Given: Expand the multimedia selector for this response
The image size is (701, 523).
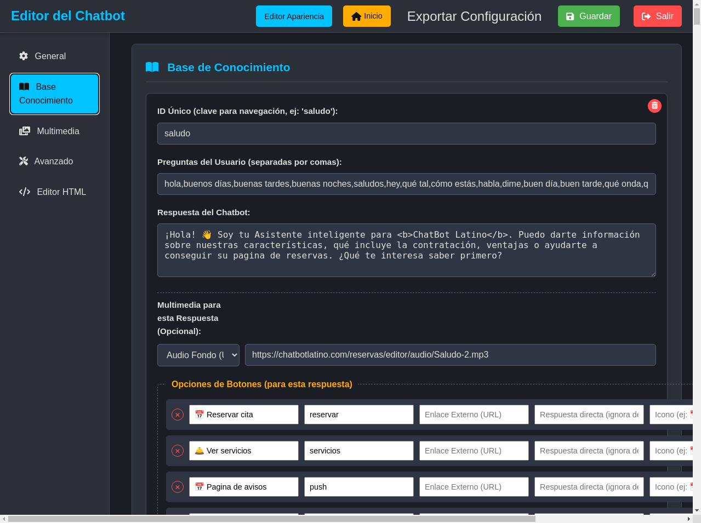Looking at the screenshot, I should (198, 355).
